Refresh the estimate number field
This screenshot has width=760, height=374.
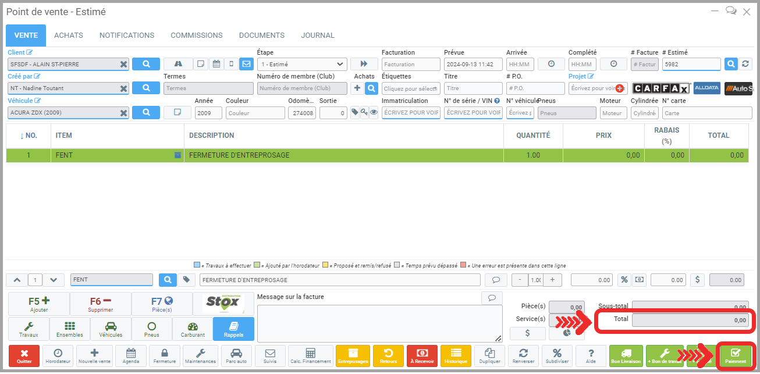point(745,64)
